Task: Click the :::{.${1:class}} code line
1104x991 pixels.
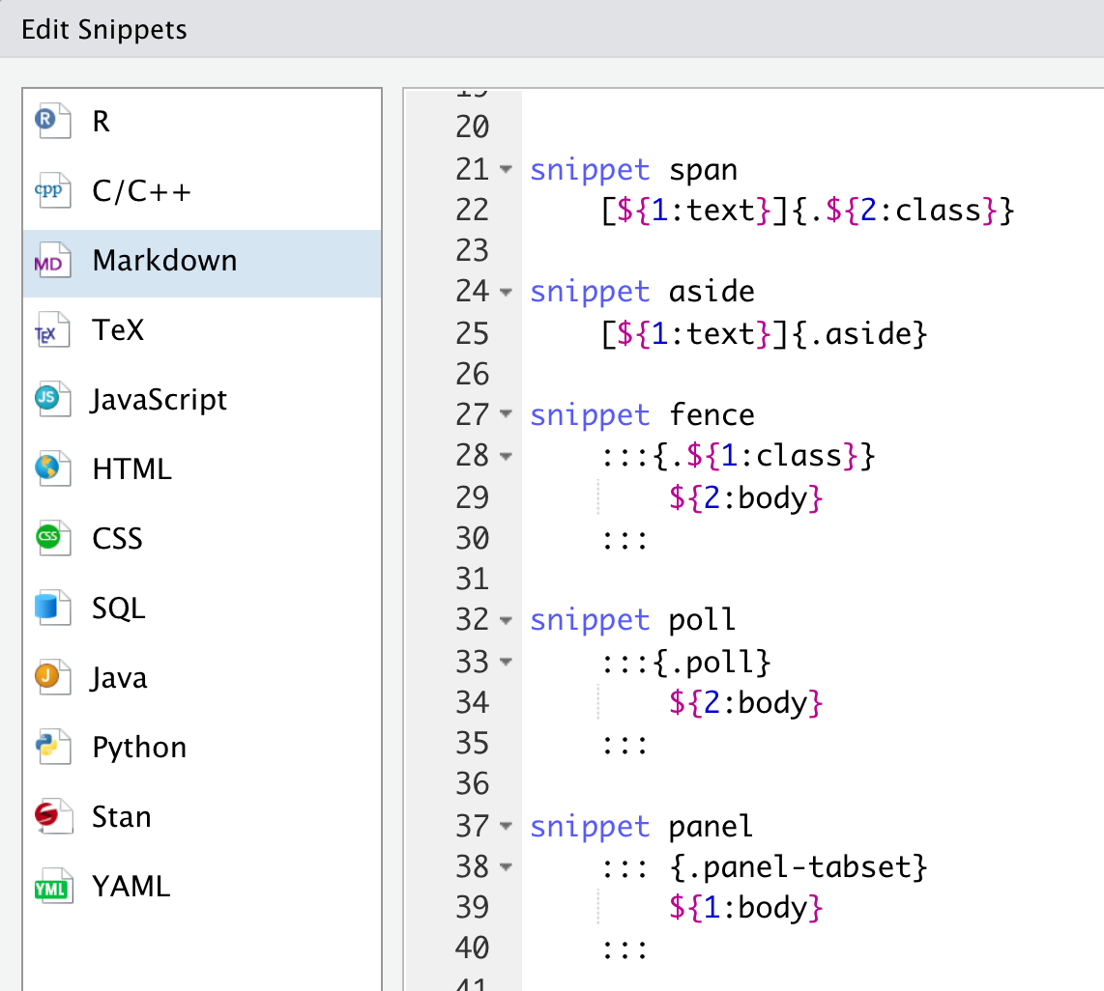Action: click(x=738, y=456)
